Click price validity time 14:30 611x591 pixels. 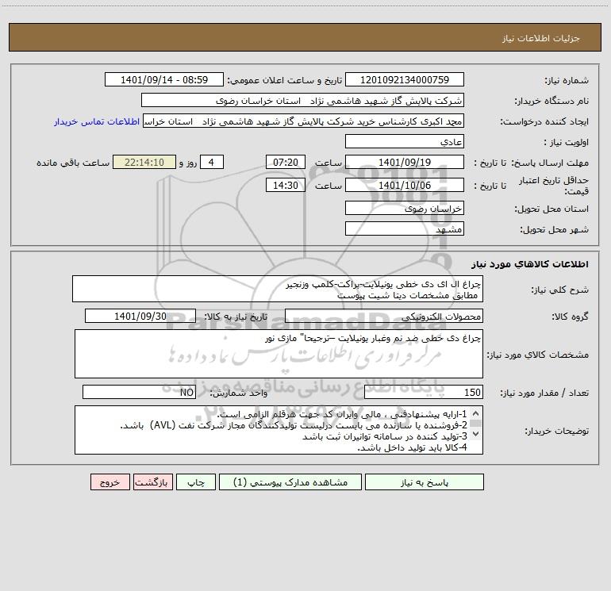(285, 185)
